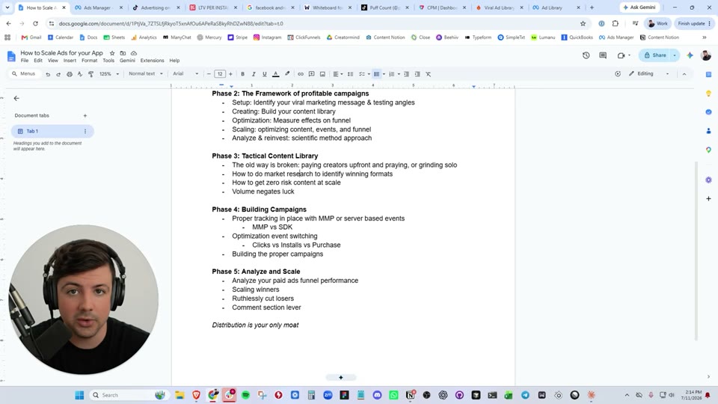Open Gemini sparkle icon beside Share
Image resolution: width=718 pixels, height=404 pixels.
coord(690,55)
